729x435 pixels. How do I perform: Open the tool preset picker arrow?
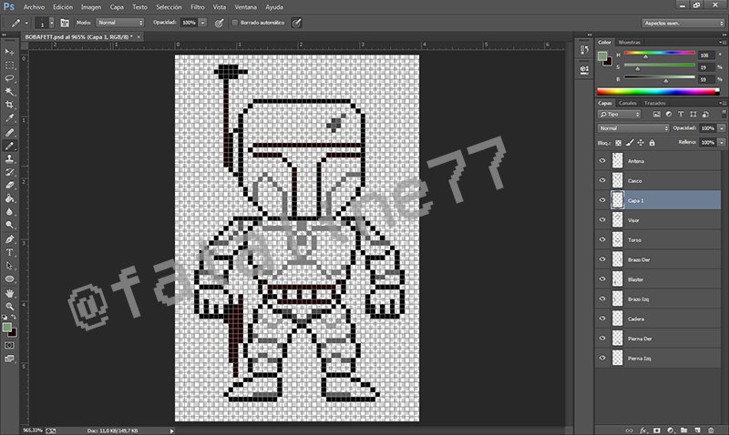click(26, 23)
